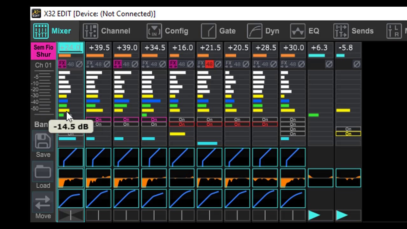Select the trim value -5.8
Screen dimensions: 407x229
tap(346, 48)
